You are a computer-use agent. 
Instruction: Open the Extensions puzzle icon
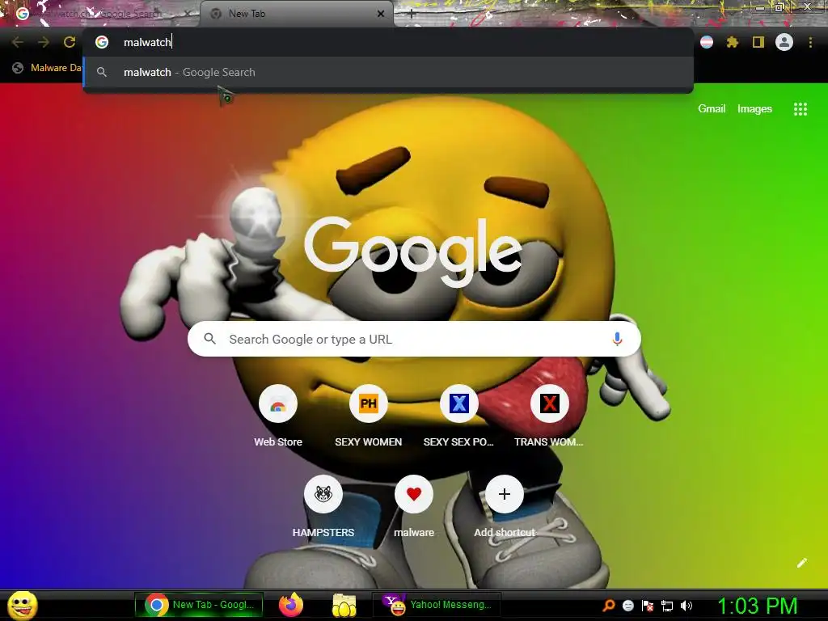pyautogui.click(x=733, y=42)
